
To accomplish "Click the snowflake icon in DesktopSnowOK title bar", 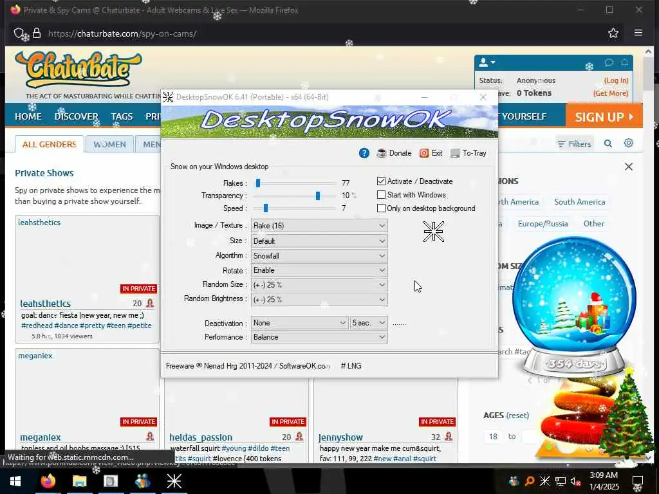I will (x=168, y=97).
